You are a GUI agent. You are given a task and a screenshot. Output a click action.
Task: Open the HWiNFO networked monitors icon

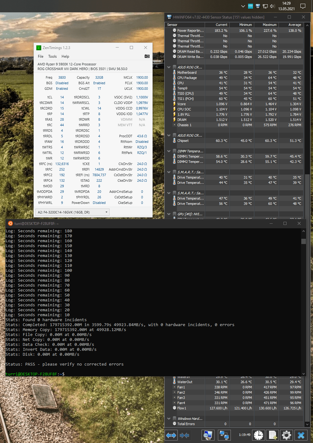(224, 435)
